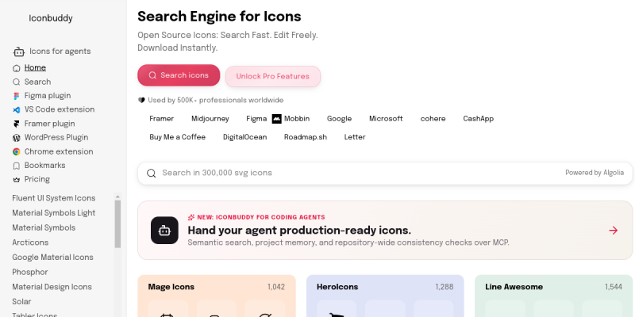Viewport: 635px width, 317px height.
Task: Click the Used by 500K+ professionals worldwide text
Action: tap(215, 101)
